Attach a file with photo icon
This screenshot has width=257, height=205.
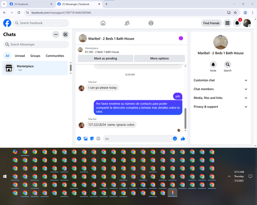[x=85, y=138]
